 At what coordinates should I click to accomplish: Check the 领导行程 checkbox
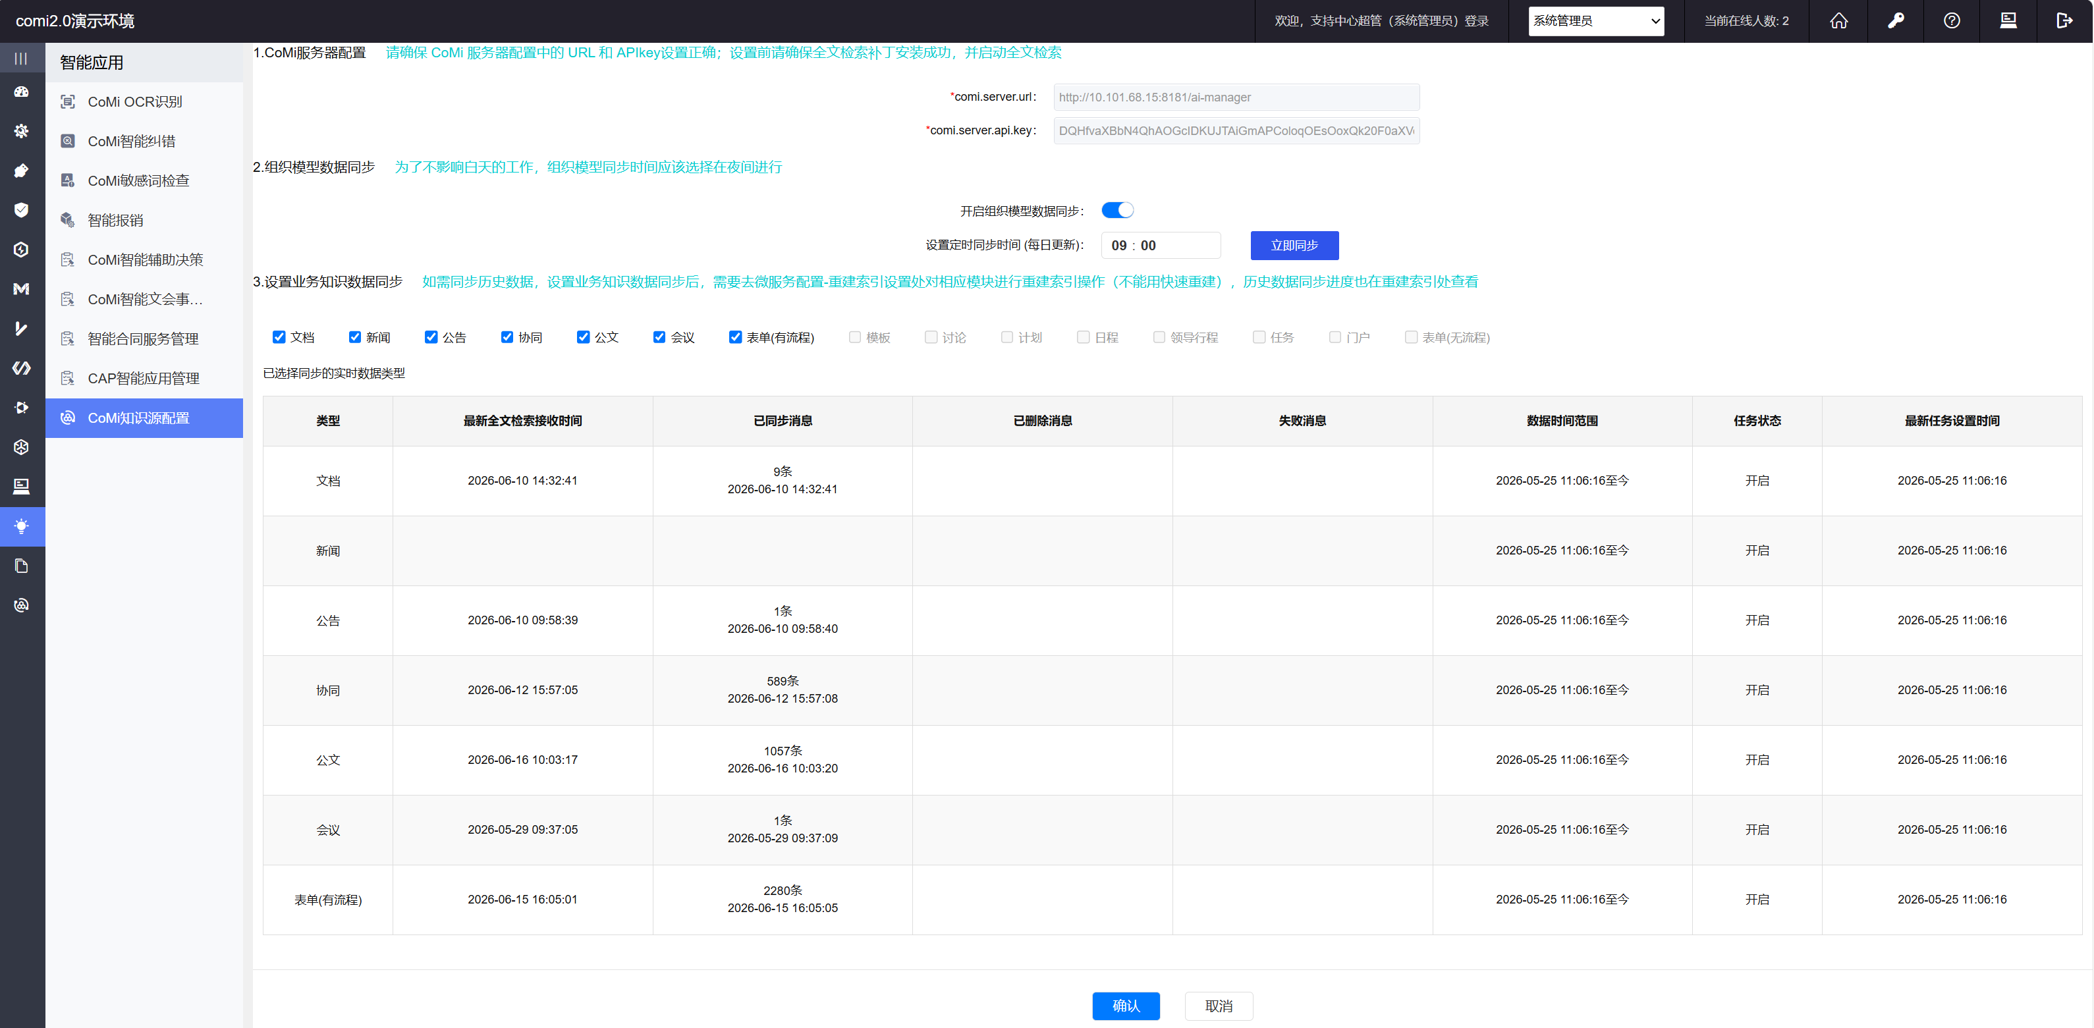tap(1159, 337)
